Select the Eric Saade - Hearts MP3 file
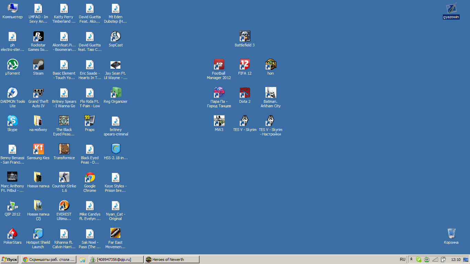The width and height of the screenshot is (470, 264). coord(90,69)
